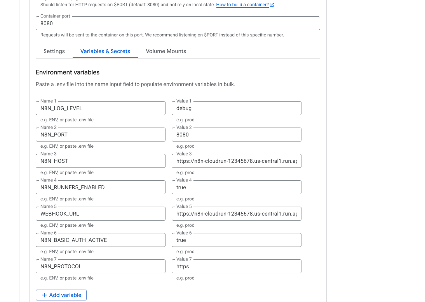Click the debug value field

click(x=236, y=108)
